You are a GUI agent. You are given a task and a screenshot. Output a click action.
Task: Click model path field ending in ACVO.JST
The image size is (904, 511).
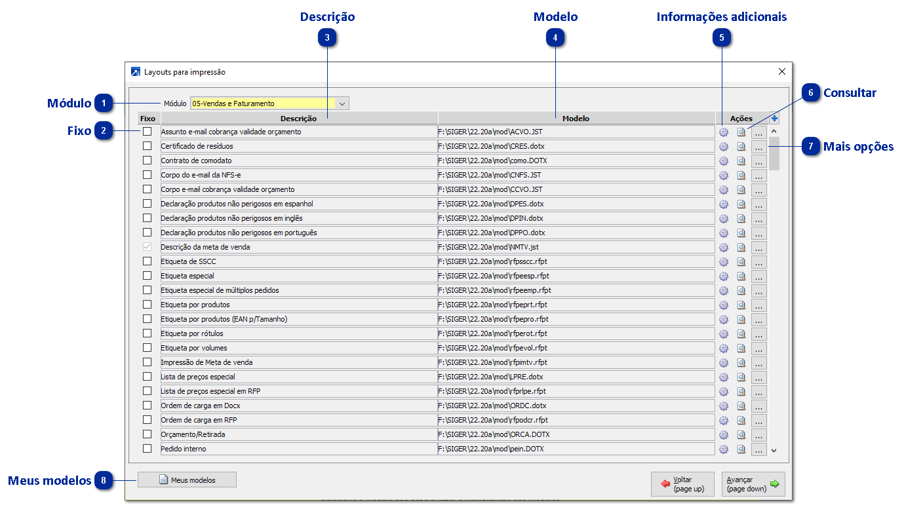tap(576, 132)
